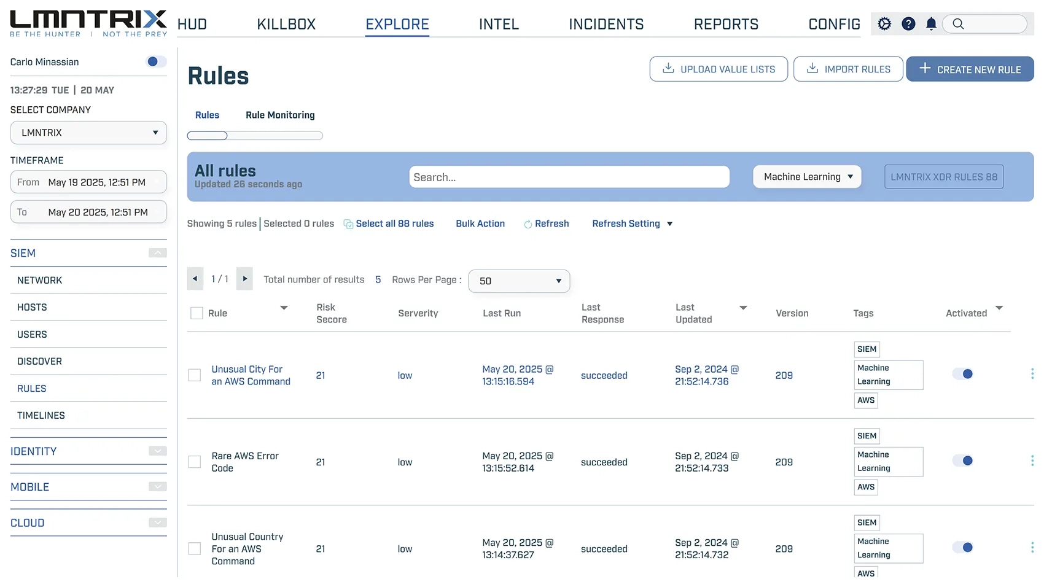The height and width of the screenshot is (587, 1044).
Task: Expand the CLOUD sidebar section
Action: [158, 523]
